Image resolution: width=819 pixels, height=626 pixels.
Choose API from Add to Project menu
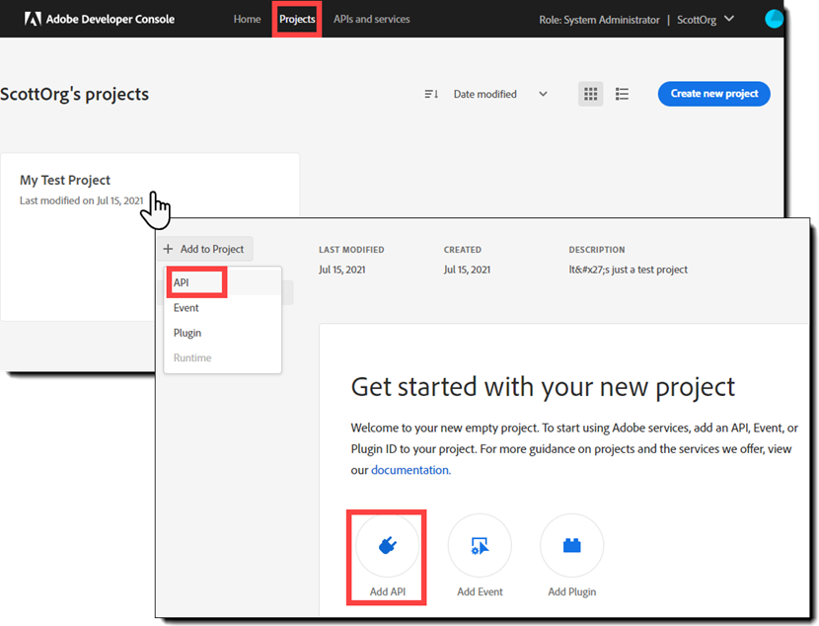tap(222, 282)
